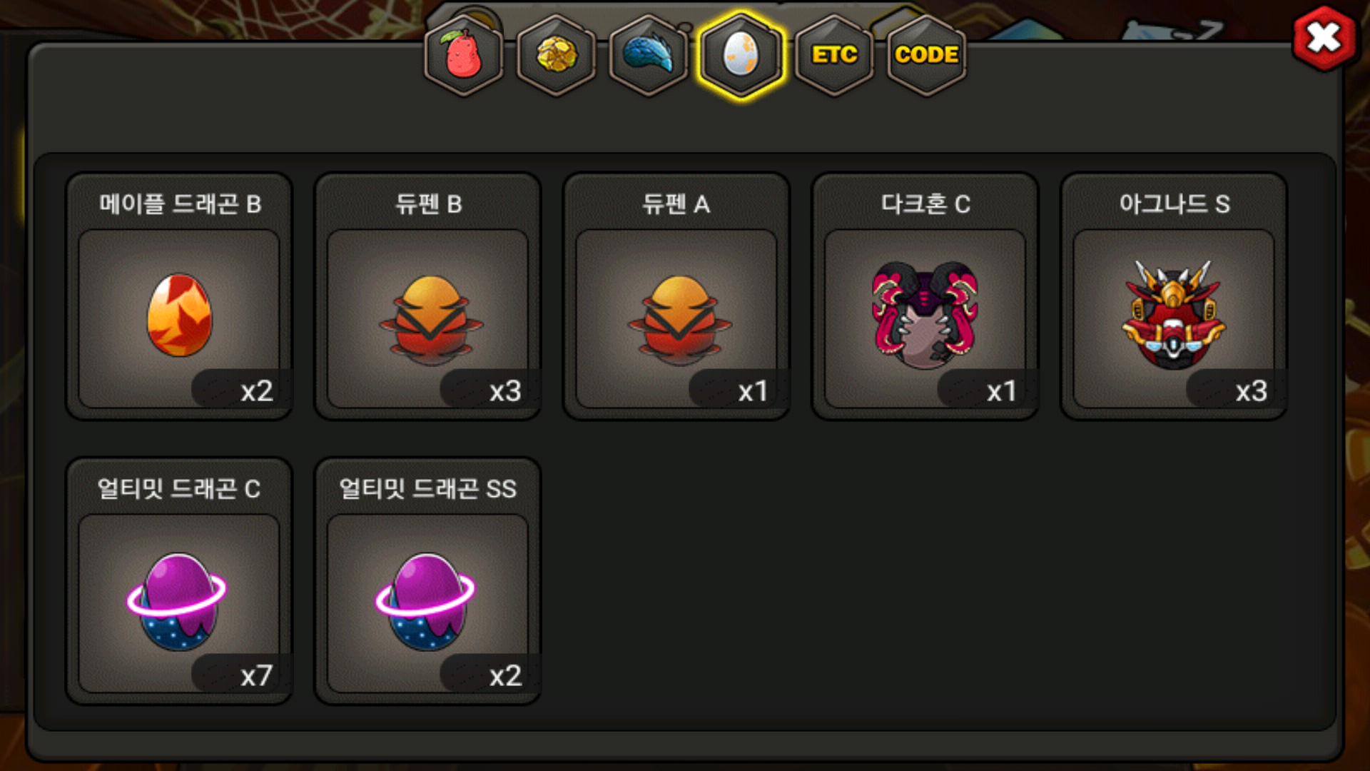Viewport: 1370px width, 771px height.
Task: Select the 듀펜 B egg icon
Action: [x=430, y=321]
